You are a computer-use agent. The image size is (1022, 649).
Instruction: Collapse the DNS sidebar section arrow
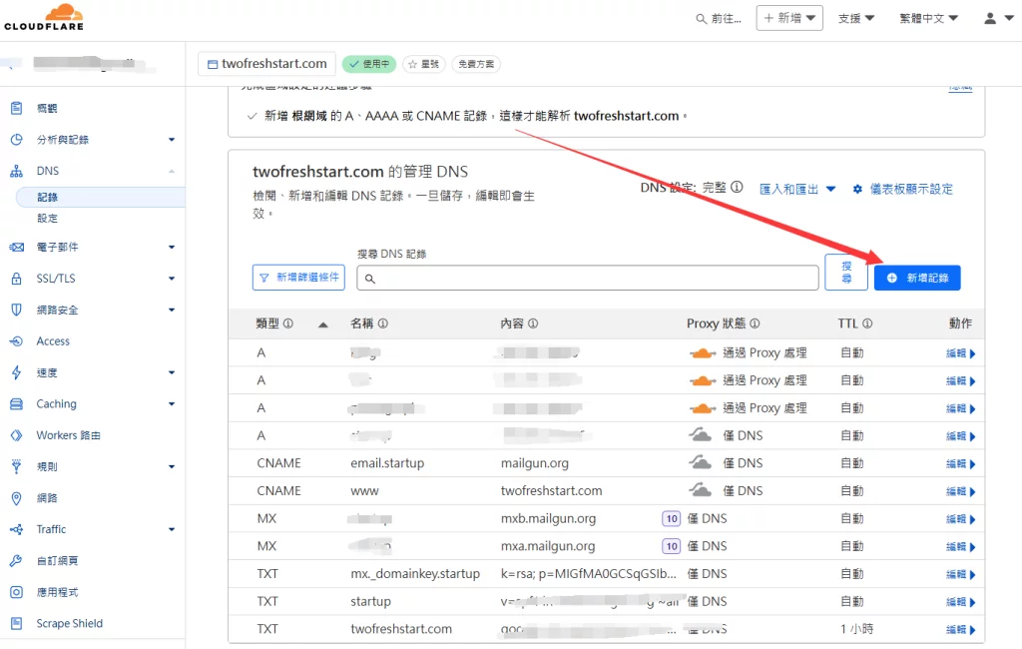pos(172,171)
